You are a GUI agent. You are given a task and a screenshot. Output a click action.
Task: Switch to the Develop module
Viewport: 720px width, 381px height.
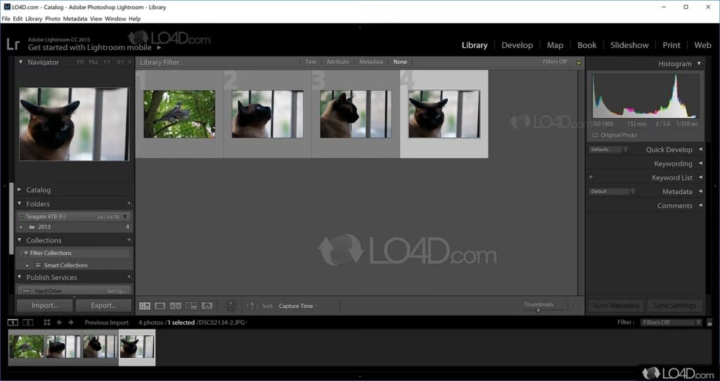pos(517,45)
